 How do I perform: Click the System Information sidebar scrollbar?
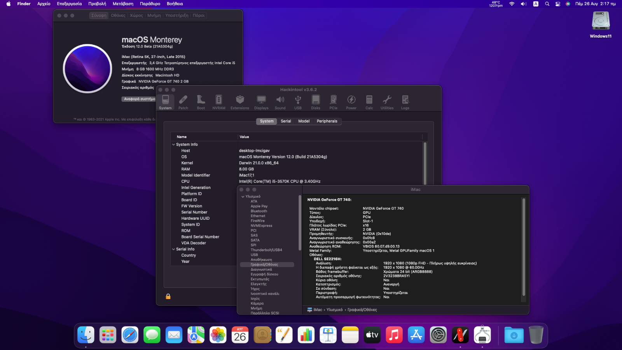tap(300, 223)
